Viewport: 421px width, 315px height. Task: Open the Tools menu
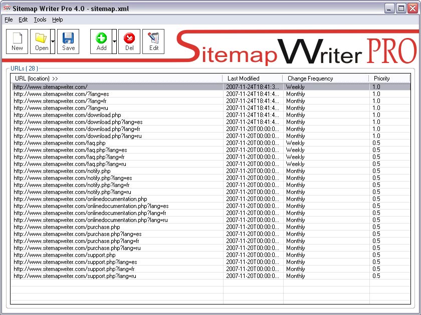(x=40, y=19)
